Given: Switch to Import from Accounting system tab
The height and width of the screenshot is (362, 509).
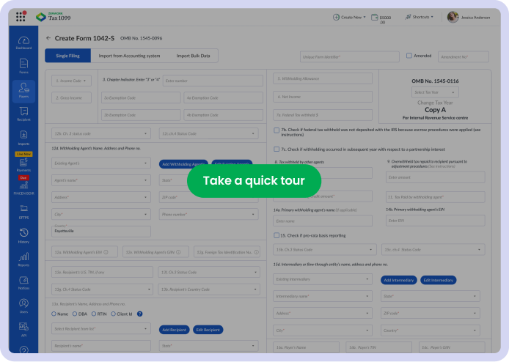Looking at the screenshot, I should pos(129,56).
